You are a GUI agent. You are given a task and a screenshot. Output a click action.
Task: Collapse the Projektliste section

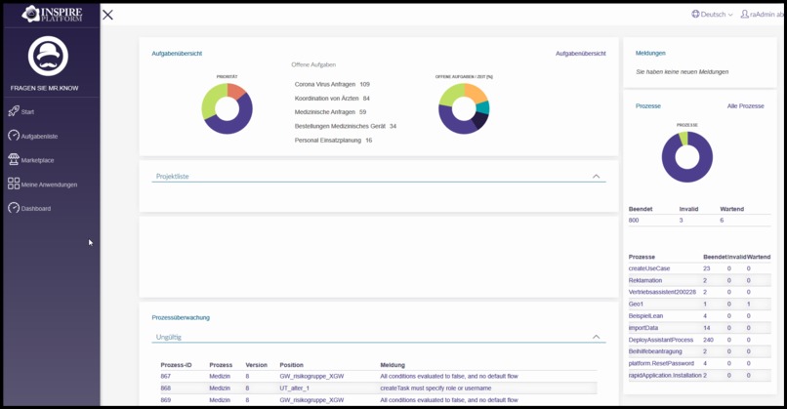(x=596, y=176)
